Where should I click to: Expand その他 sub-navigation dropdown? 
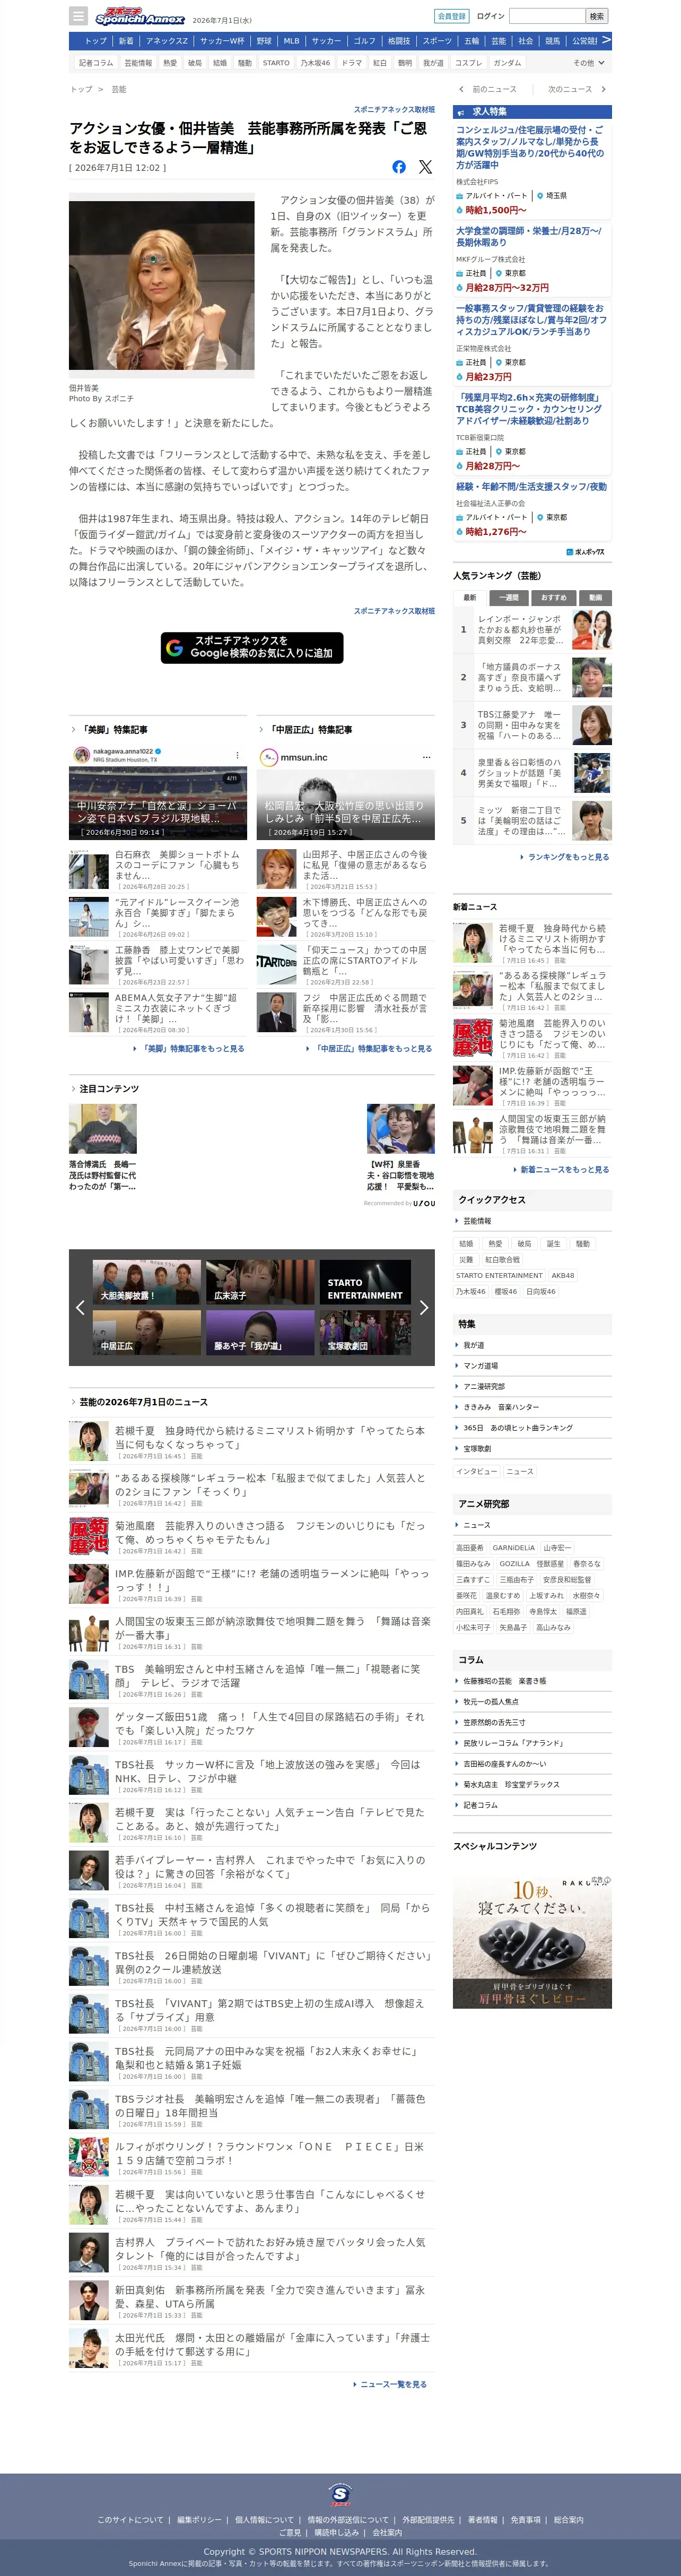[588, 63]
